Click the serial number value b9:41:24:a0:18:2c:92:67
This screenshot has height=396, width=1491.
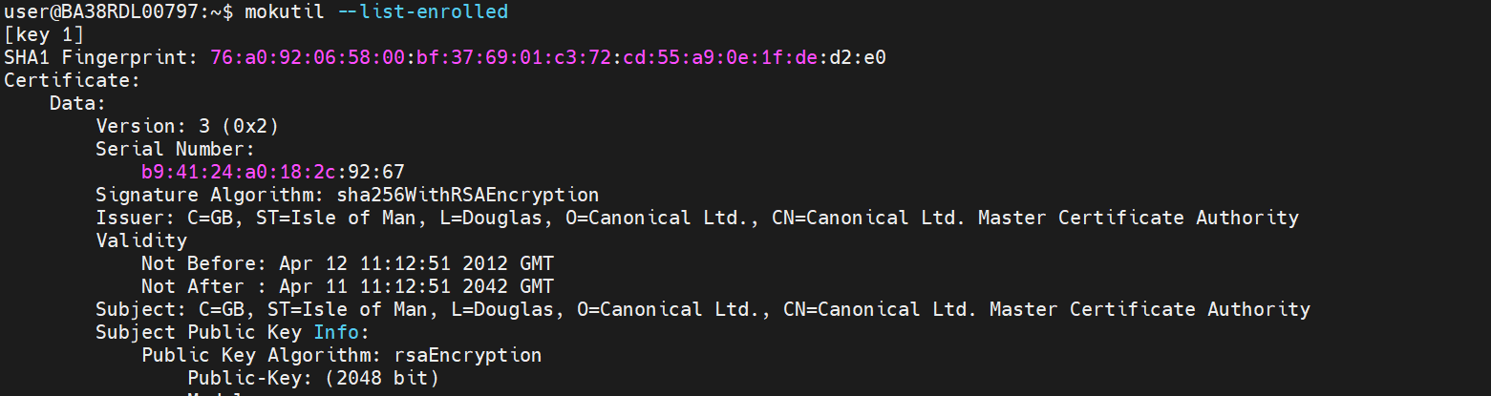click(x=273, y=172)
